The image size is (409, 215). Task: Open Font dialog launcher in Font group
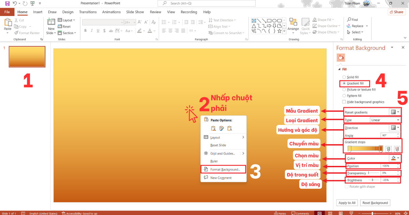[x=156, y=39]
